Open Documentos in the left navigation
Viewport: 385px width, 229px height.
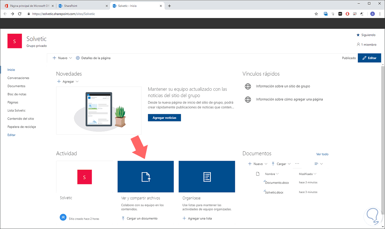(16, 86)
